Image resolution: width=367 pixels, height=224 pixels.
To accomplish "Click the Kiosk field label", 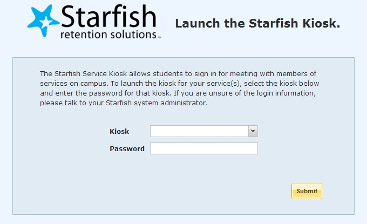I will 119,131.
